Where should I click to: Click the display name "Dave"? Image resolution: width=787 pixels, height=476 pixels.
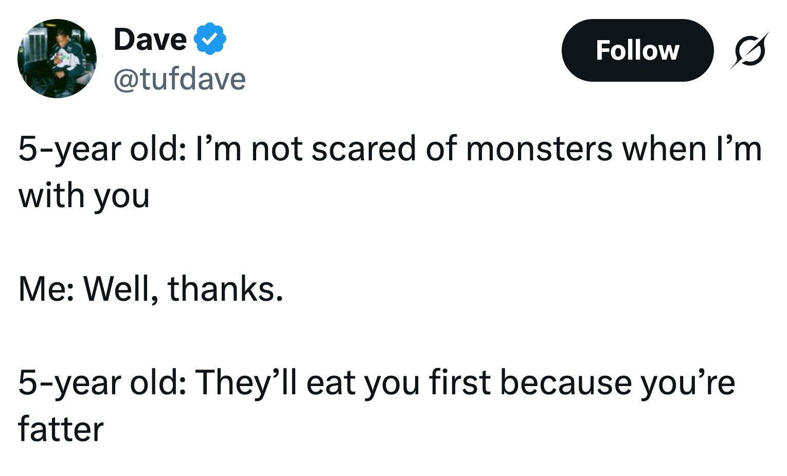[150, 40]
